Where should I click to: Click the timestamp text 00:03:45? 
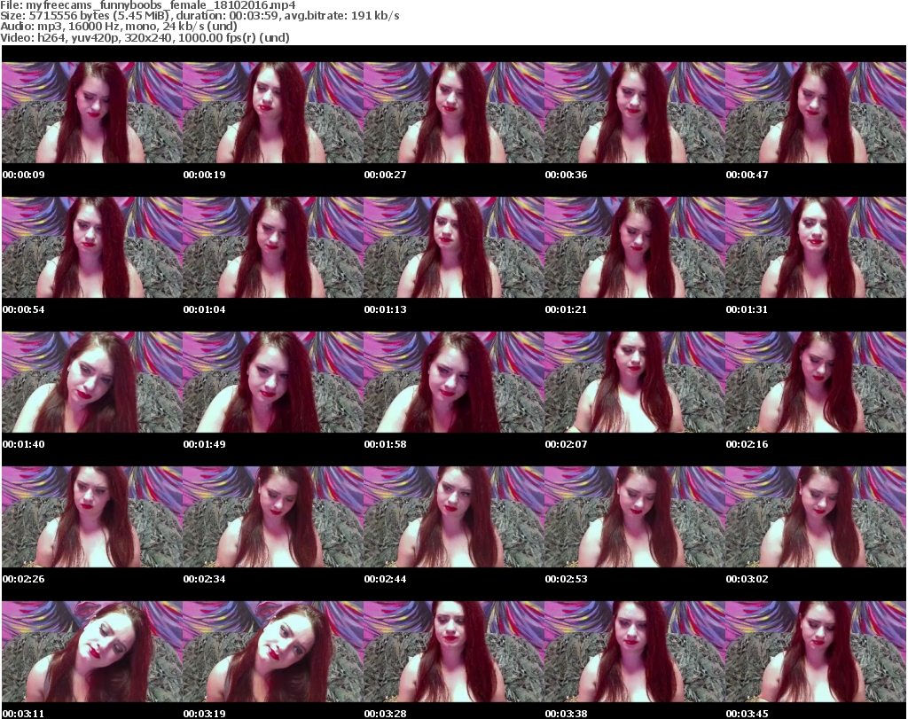(x=747, y=714)
